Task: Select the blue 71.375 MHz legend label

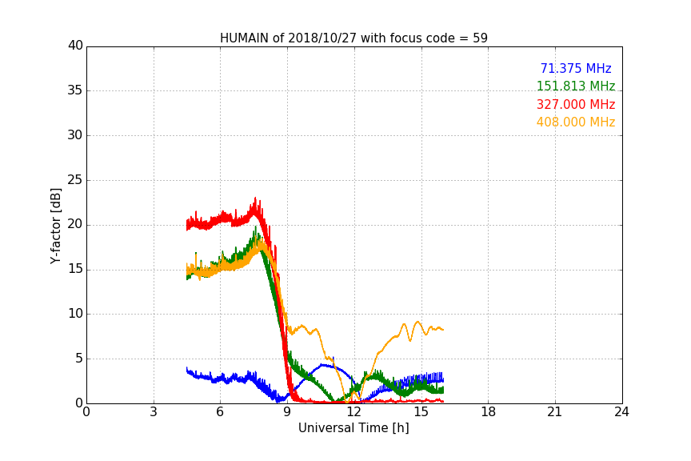Action: click(576, 68)
